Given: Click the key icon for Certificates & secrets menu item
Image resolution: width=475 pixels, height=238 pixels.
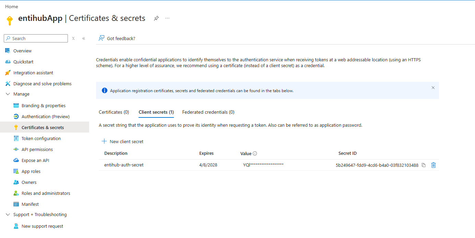Looking at the screenshot, I should [16, 127].
